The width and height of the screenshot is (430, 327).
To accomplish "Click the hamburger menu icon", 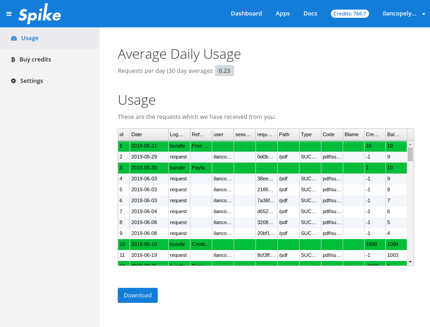I will coord(9,14).
